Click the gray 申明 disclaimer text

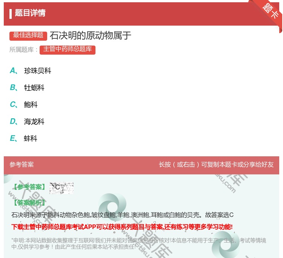(x=139, y=244)
